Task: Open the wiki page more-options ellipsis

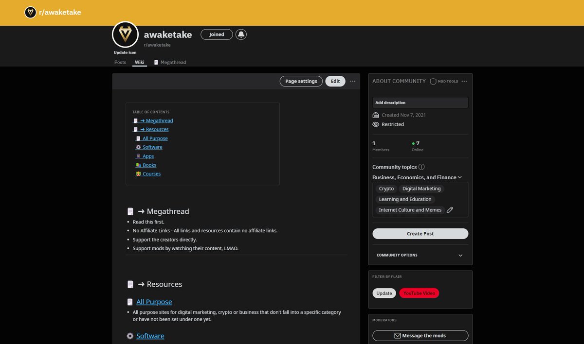Action: [352, 81]
